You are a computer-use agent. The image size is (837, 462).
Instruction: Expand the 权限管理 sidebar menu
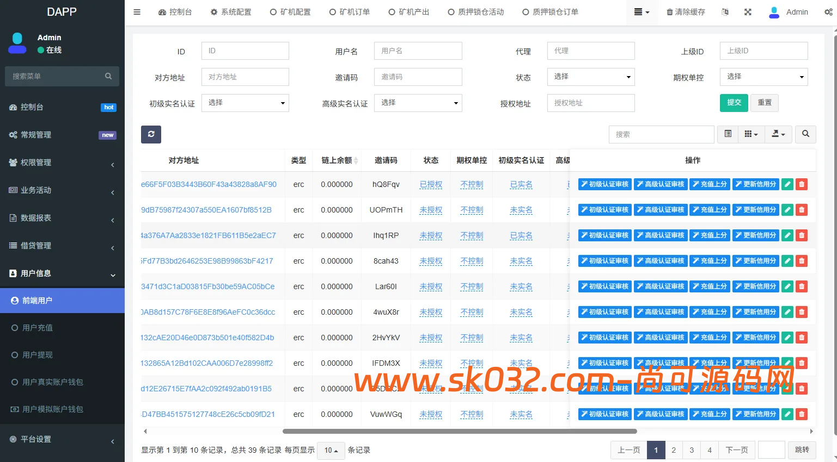point(62,163)
